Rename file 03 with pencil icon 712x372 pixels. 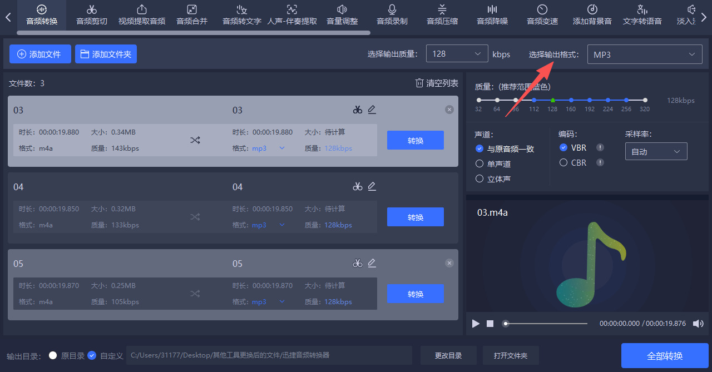coord(372,110)
